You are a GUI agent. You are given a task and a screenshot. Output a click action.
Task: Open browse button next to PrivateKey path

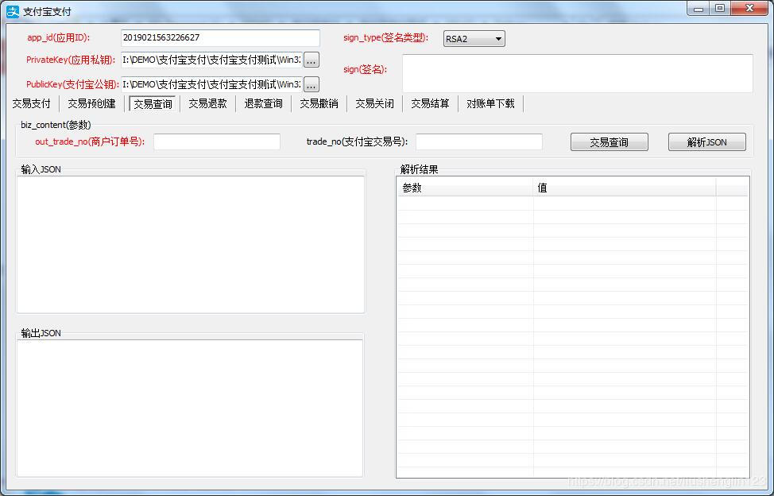click(x=311, y=60)
